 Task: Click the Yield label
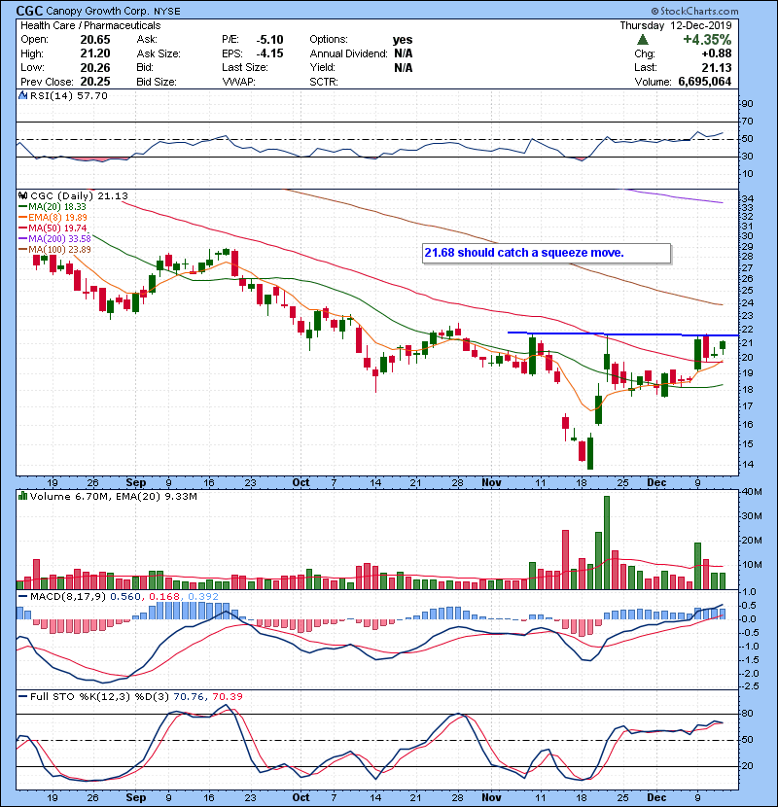(322, 67)
